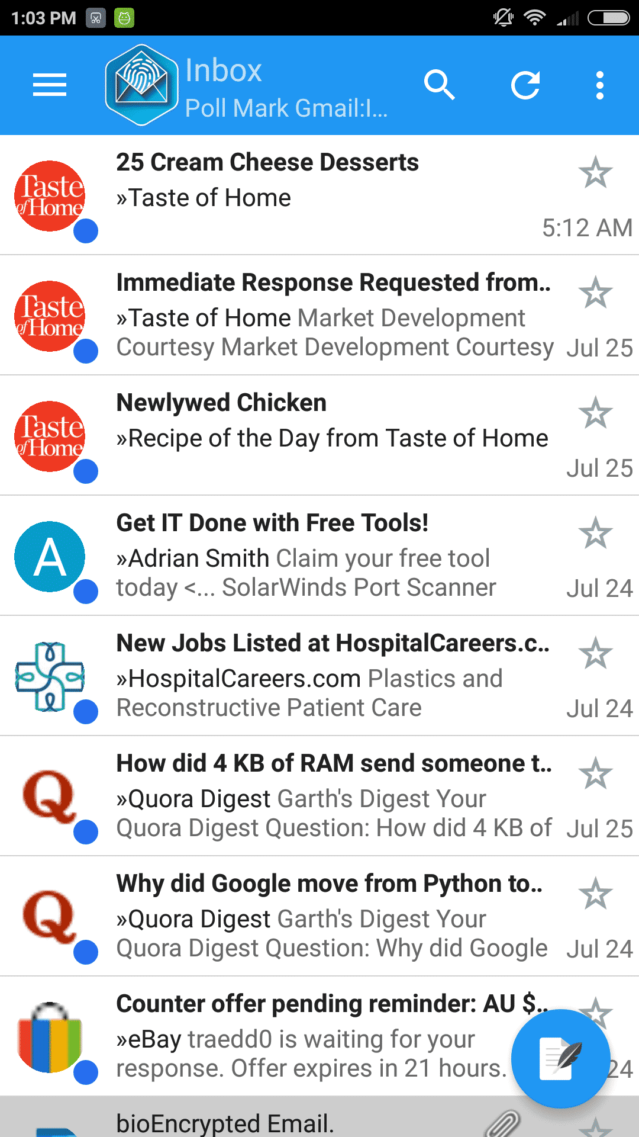Select the Poll Mark Gmail account subtitle
Screen dimensions: 639x1137
pyautogui.click(x=286, y=108)
